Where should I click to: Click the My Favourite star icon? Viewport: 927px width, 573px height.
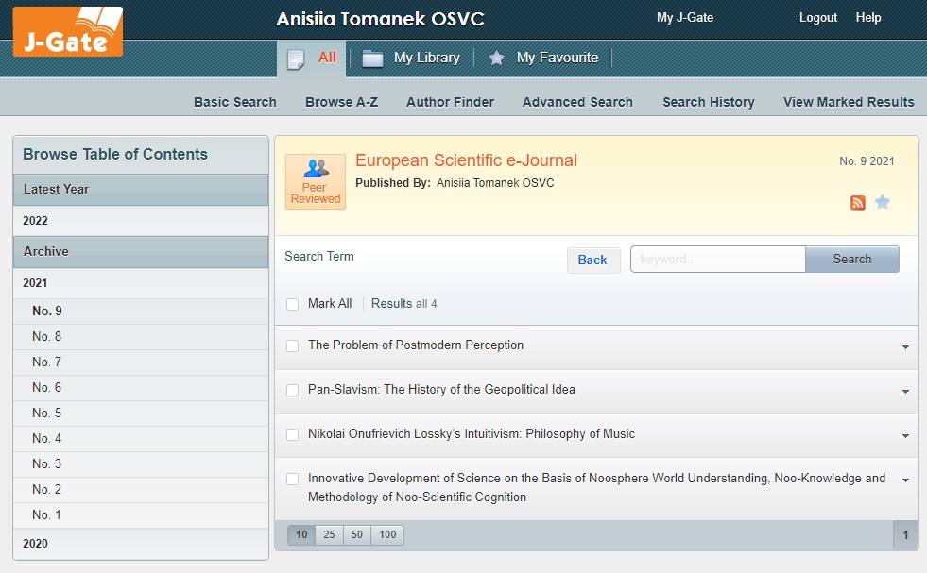tap(496, 59)
